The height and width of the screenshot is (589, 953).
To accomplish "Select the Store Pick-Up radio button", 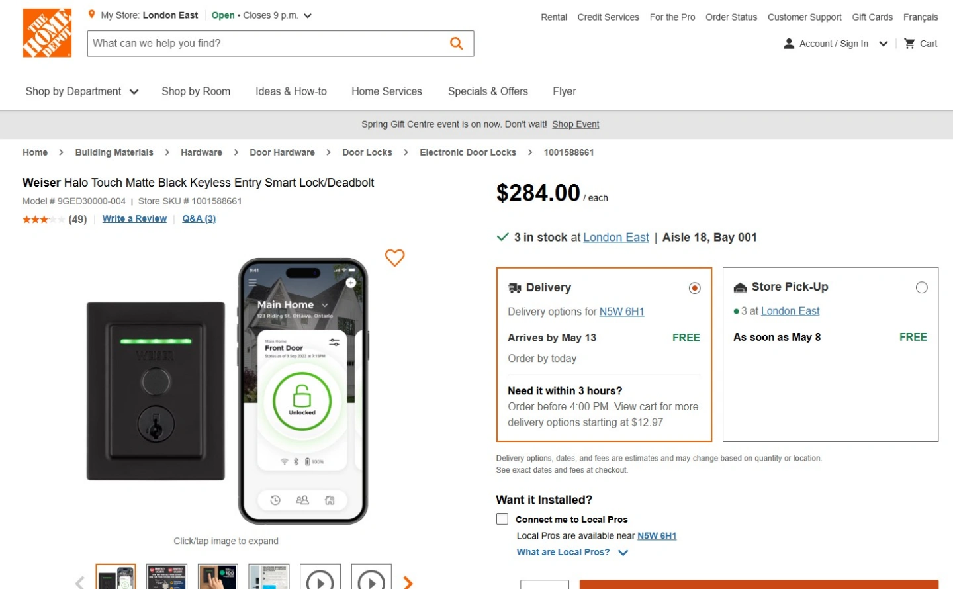I will 921,287.
